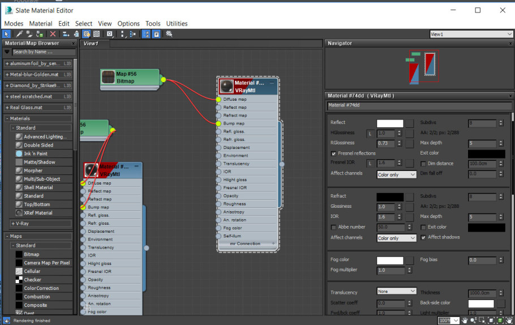Image resolution: width=515 pixels, height=325 pixels.
Task: Click Put Material to Scene icon
Action: [29, 34]
